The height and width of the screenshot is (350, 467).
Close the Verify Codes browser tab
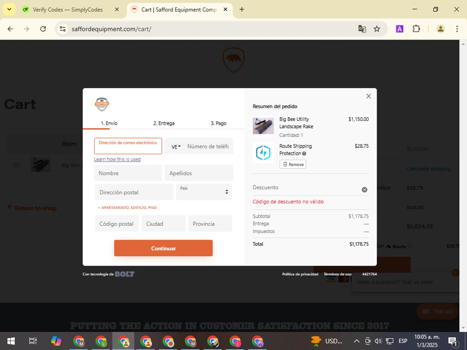point(117,9)
